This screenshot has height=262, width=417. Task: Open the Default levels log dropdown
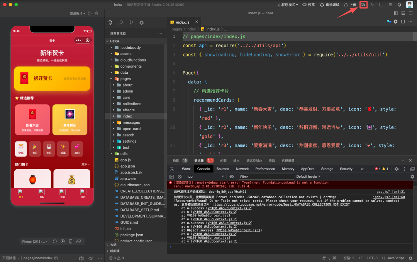(308, 177)
